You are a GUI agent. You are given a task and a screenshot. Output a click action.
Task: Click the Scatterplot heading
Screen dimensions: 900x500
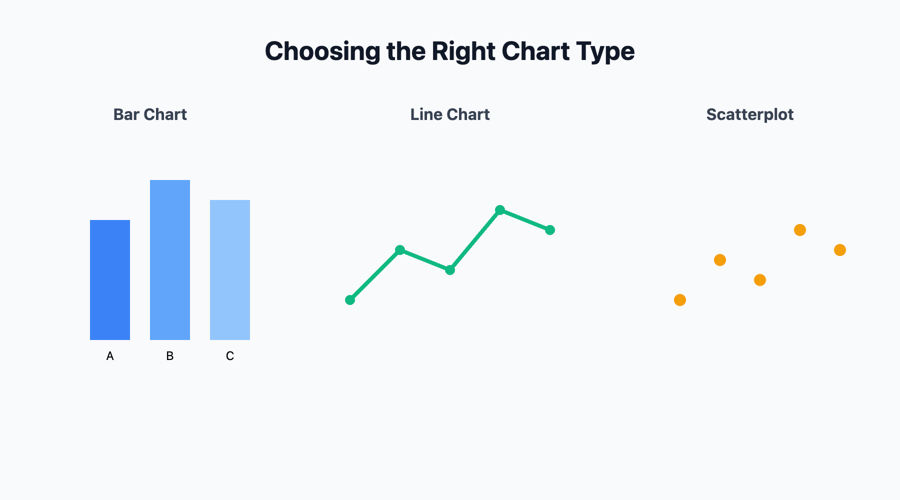click(749, 114)
